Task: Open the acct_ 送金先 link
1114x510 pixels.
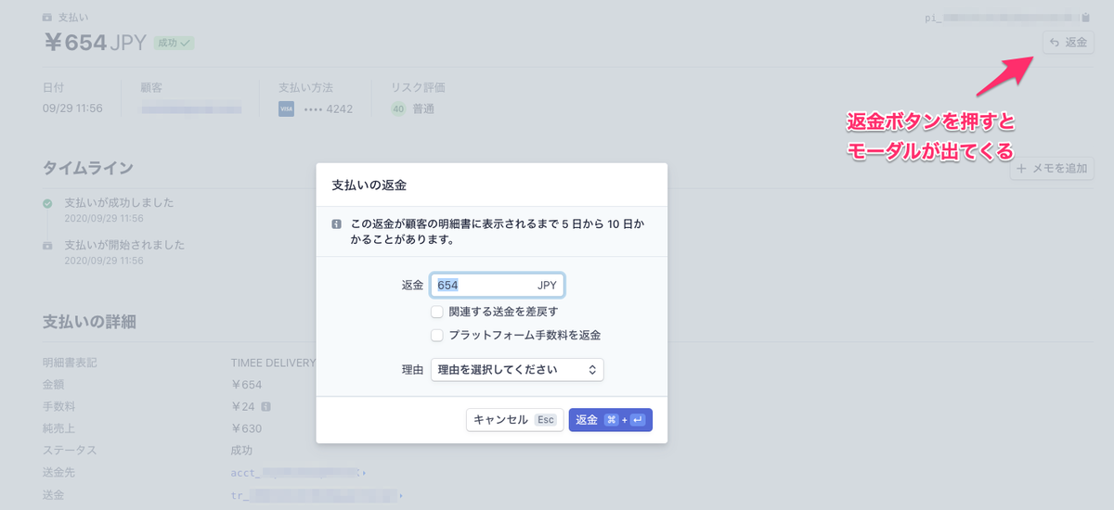Action: (297, 473)
